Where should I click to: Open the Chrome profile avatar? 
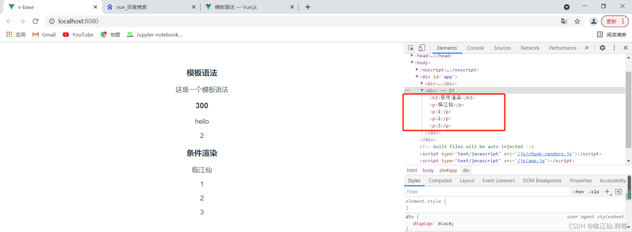click(x=593, y=21)
